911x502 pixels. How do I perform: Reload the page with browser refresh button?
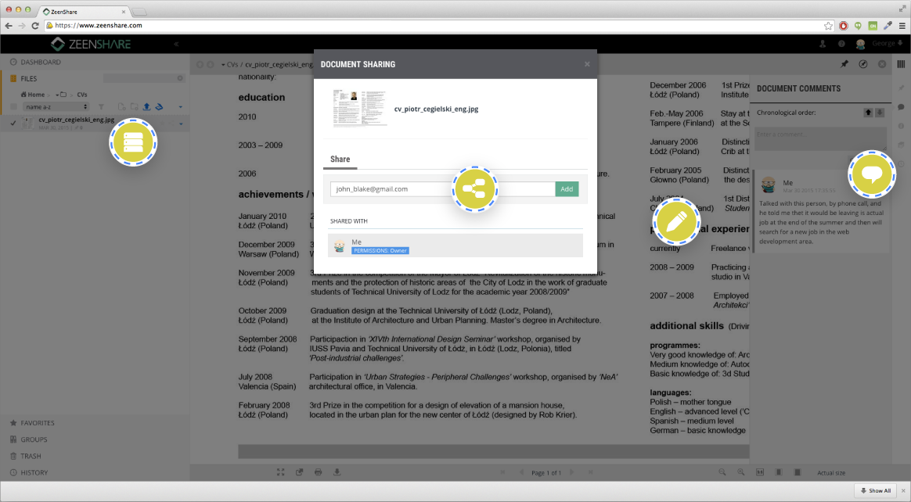pyautogui.click(x=35, y=26)
